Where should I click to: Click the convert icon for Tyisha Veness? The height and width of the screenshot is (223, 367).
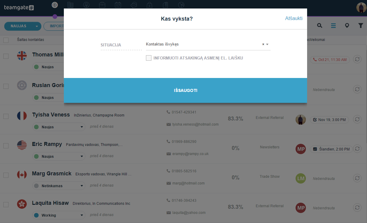coord(358,119)
